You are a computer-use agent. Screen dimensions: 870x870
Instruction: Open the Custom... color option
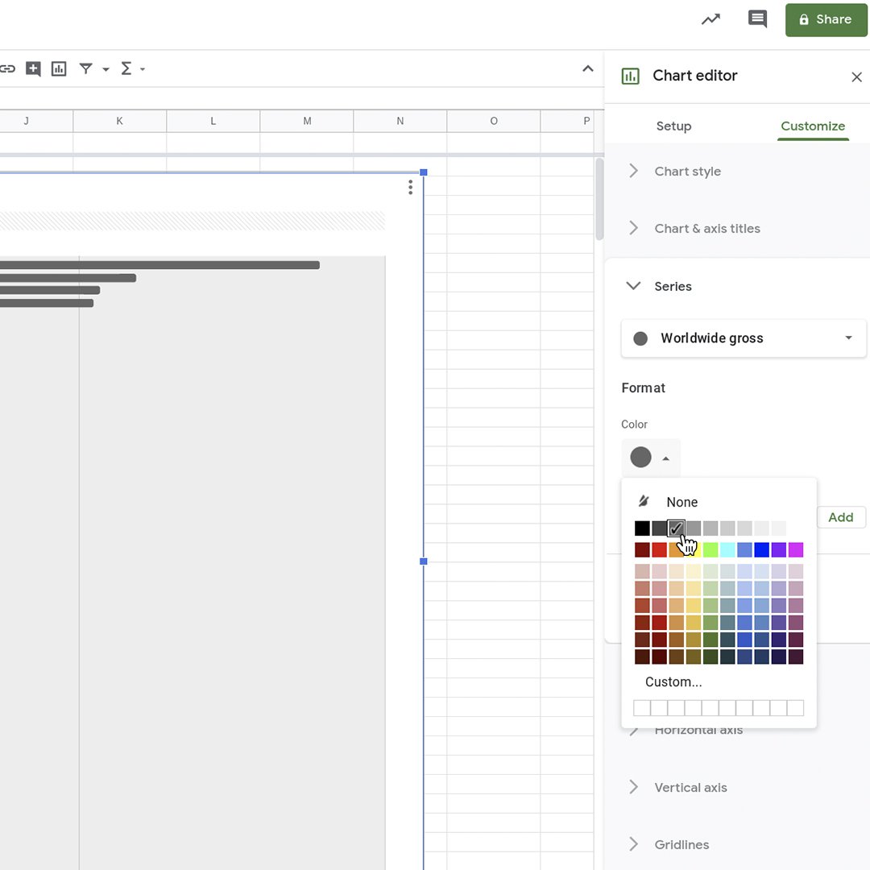673,682
